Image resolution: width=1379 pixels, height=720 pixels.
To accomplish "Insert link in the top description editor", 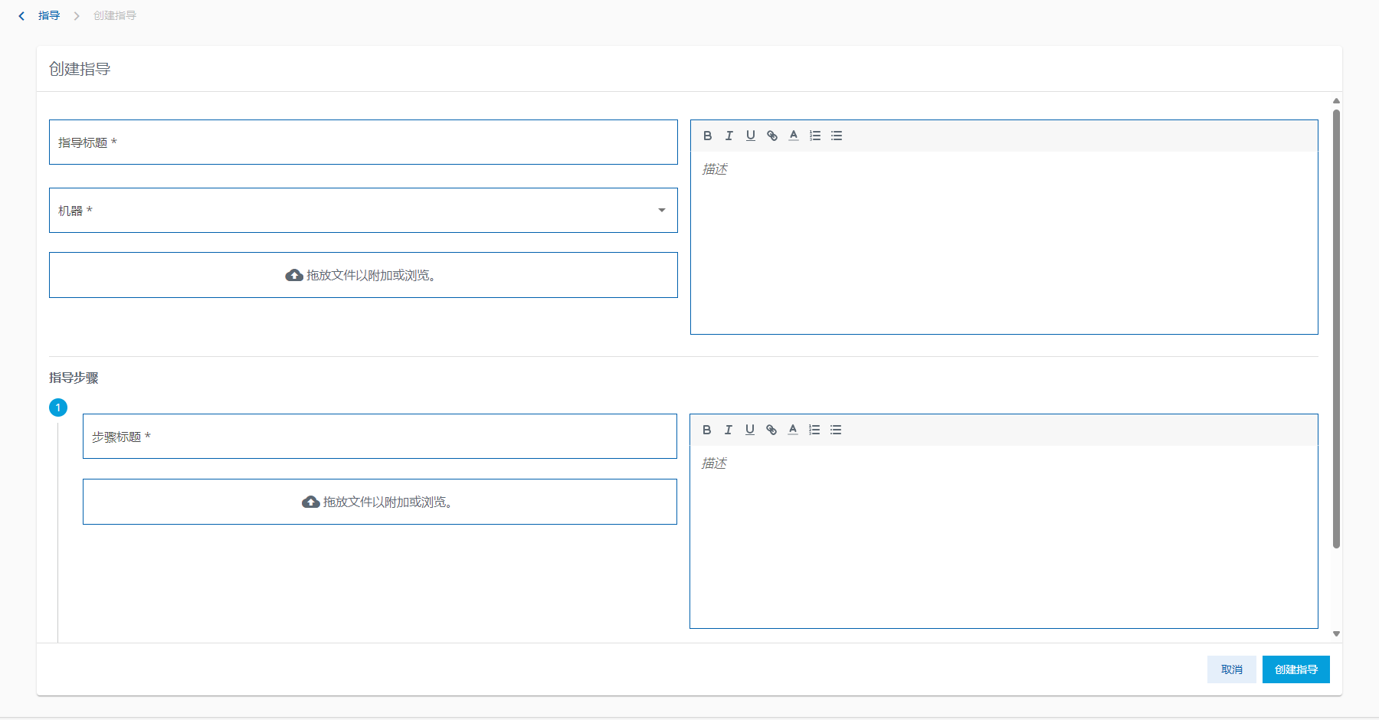I will (x=772, y=136).
